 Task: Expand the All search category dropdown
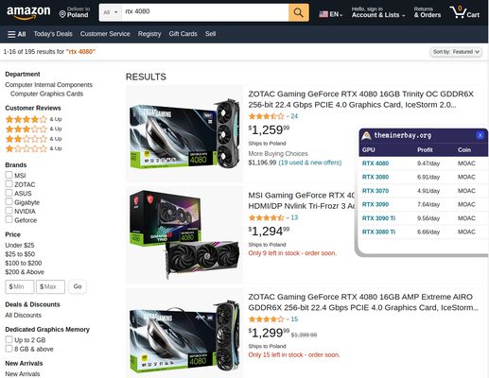[111, 12]
